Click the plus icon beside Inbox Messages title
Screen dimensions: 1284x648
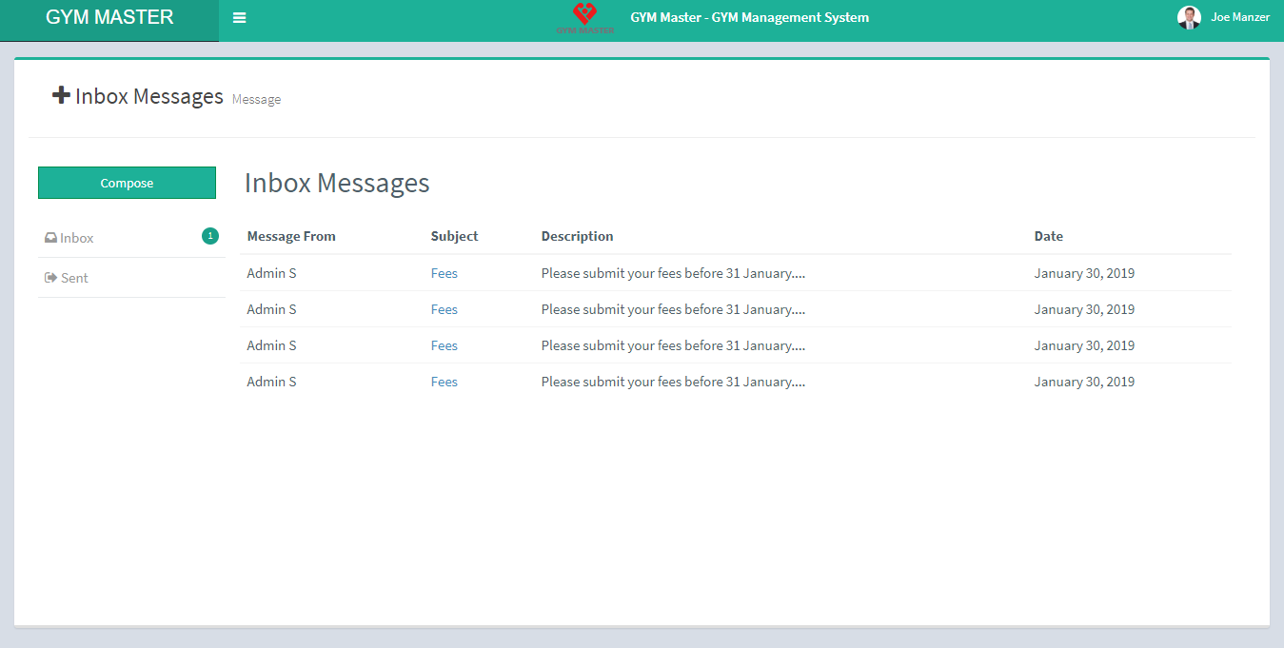[61, 95]
